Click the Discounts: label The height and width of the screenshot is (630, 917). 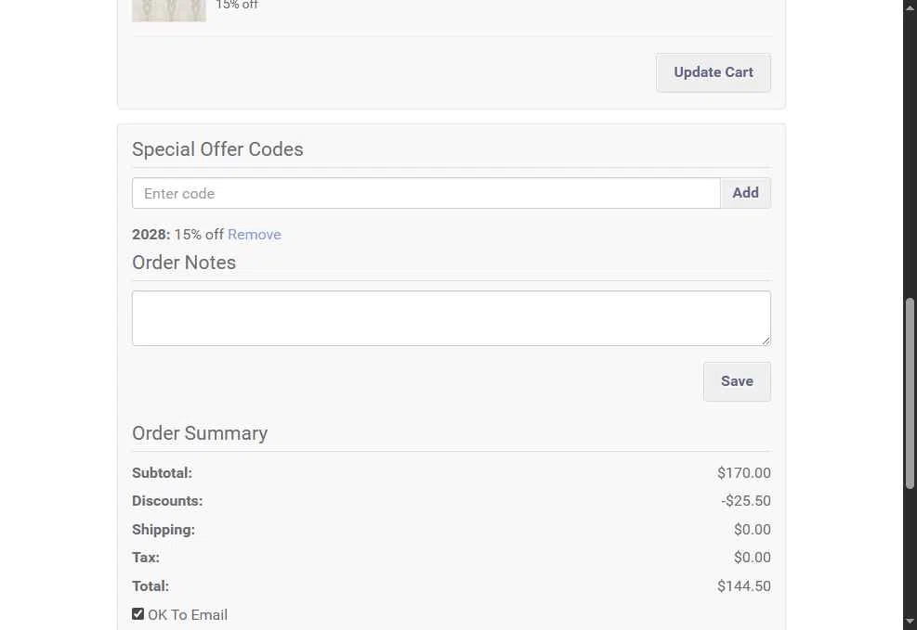(x=167, y=500)
